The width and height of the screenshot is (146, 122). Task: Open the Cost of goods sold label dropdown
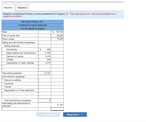[x=20, y=36]
